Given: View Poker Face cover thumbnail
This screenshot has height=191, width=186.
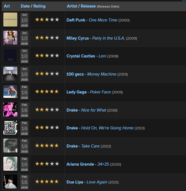Looking at the screenshot, I should pos(10,91).
